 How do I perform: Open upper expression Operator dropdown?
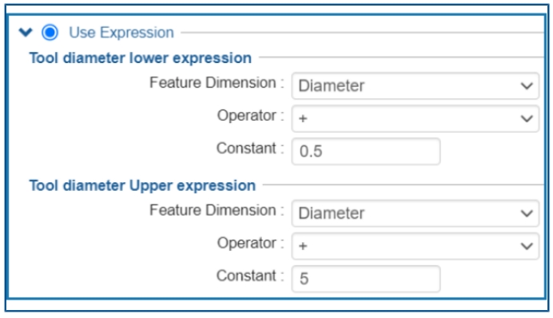pos(415,246)
